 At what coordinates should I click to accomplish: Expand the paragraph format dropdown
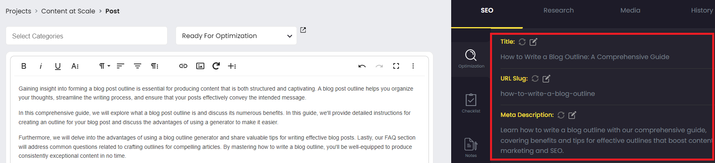[104, 66]
